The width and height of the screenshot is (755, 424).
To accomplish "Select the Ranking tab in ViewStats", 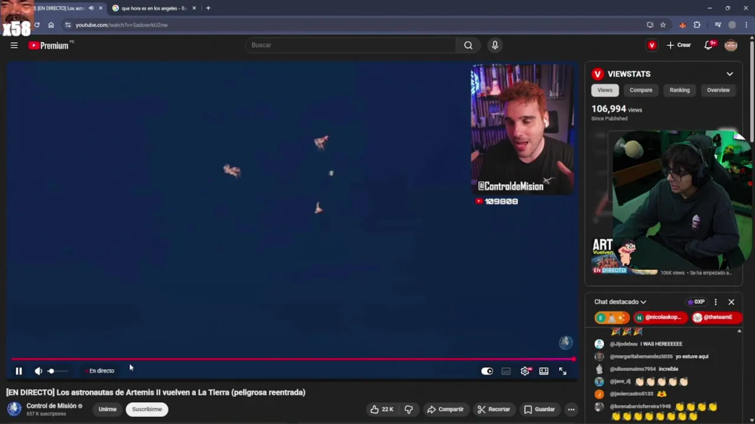I will pyautogui.click(x=679, y=90).
